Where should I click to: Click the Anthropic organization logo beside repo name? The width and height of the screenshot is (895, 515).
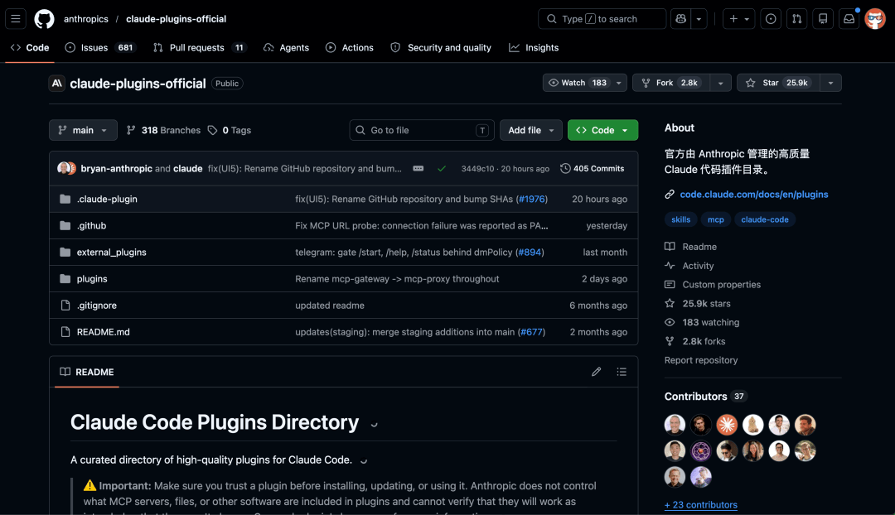click(x=56, y=84)
